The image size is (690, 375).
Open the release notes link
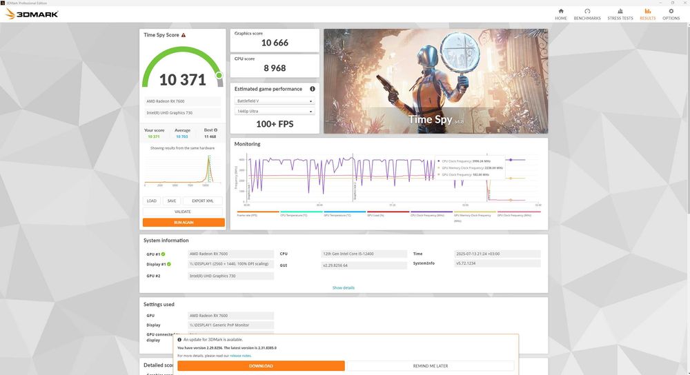coord(240,356)
